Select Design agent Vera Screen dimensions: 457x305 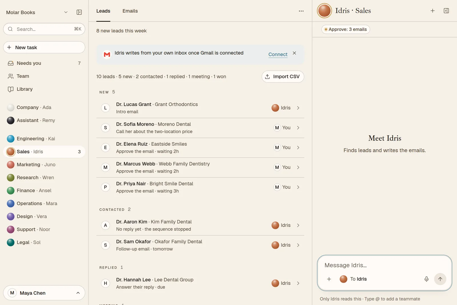pos(44,216)
